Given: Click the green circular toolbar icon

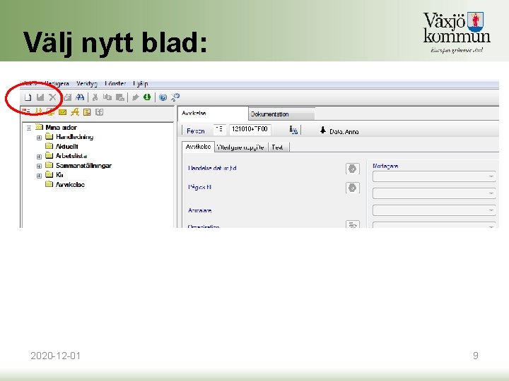Looking at the screenshot, I should 147,97.
